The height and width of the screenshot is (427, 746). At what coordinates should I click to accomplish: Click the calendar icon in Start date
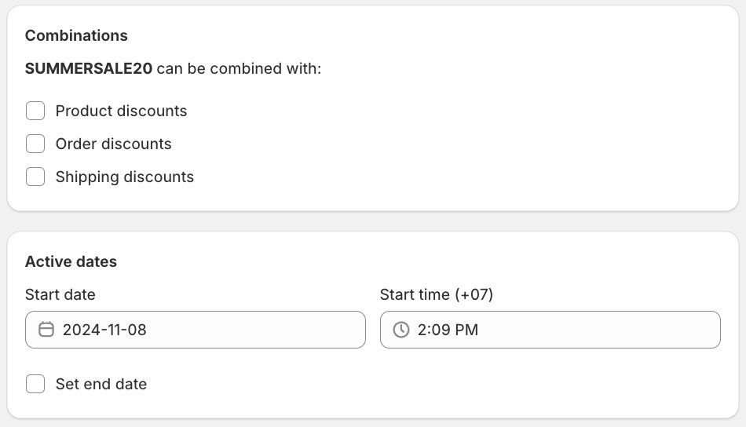click(x=46, y=330)
